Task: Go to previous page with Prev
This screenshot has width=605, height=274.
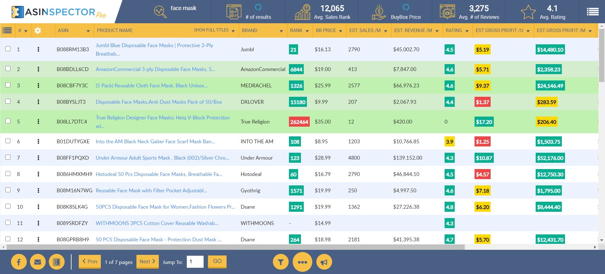Action: click(90, 261)
